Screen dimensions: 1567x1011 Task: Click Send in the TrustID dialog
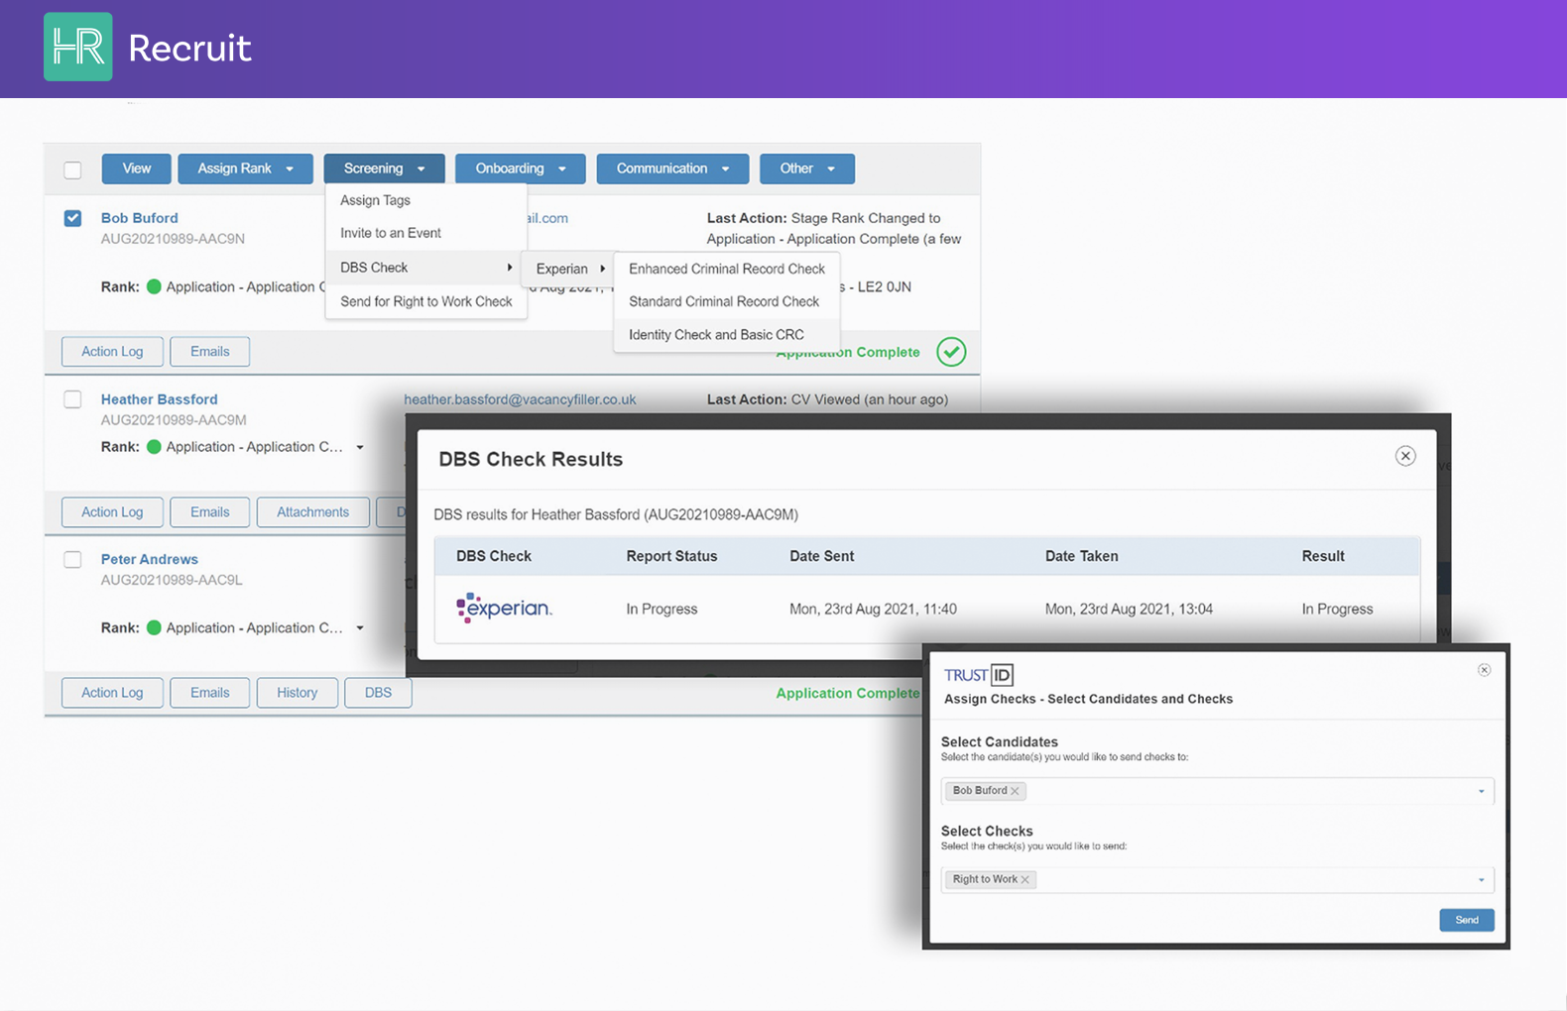pos(1467,920)
